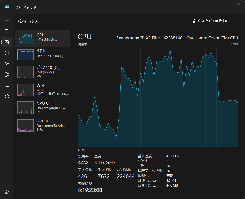Image resolution: width=245 pixels, height=199 pixels.
Task: Select the CPU performance item
Action: pyautogui.click(x=42, y=38)
